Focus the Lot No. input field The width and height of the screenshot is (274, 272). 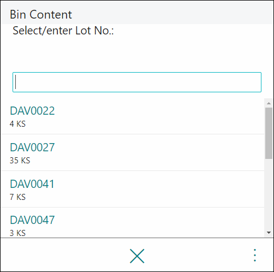[137, 82]
